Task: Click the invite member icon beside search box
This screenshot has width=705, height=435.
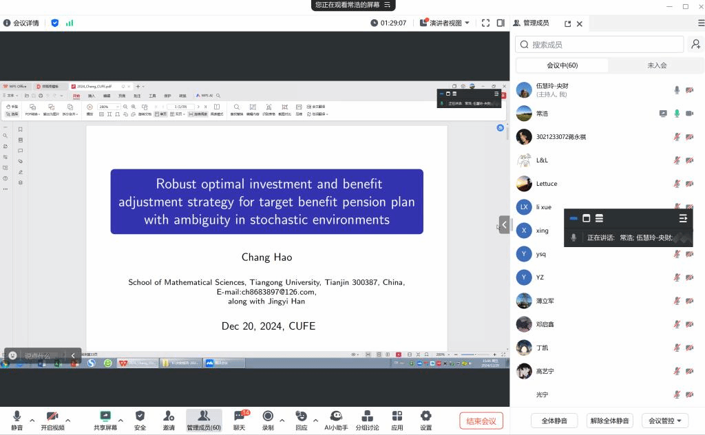Action: pyautogui.click(x=696, y=45)
